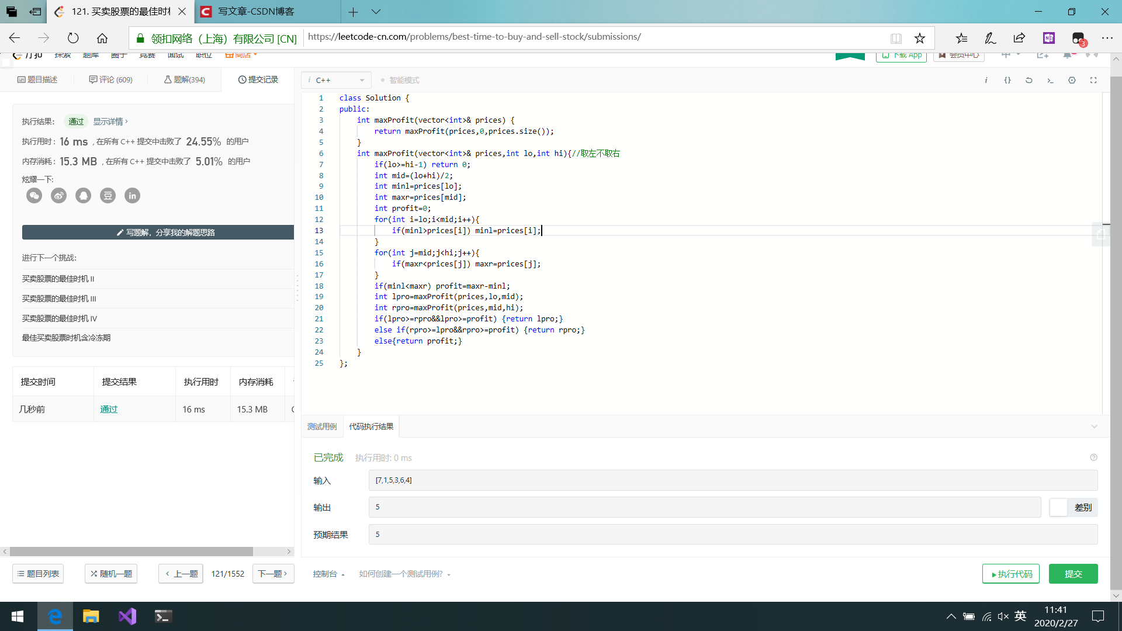Toggle the 差别 diff switch
The image size is (1122, 631).
[1073, 507]
